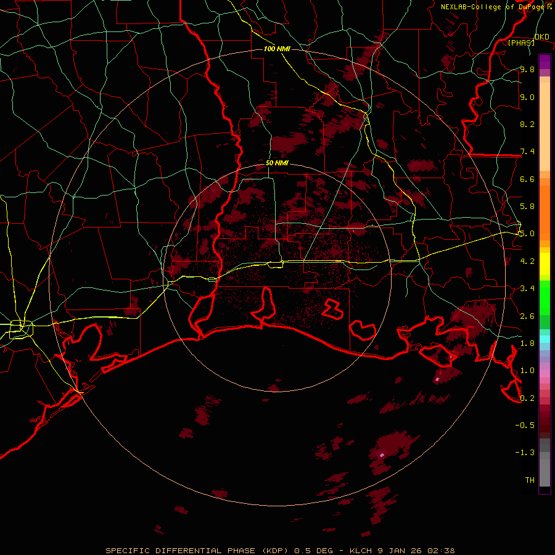
Task: Click the 02:38 time stamp
Action: point(441,551)
